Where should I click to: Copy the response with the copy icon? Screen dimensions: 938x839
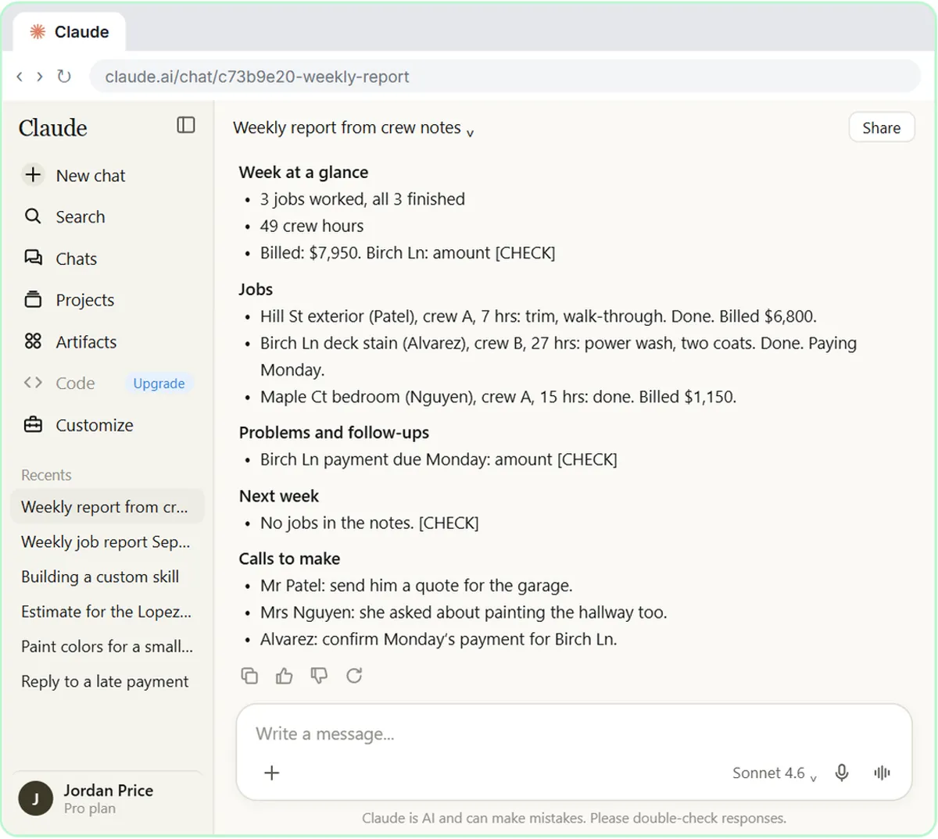[249, 676]
